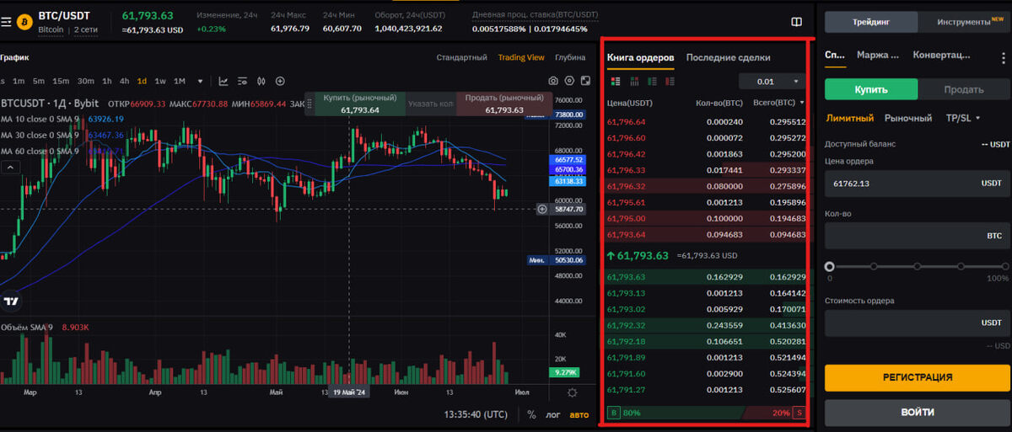Switch to Инструменты tab

(x=963, y=22)
